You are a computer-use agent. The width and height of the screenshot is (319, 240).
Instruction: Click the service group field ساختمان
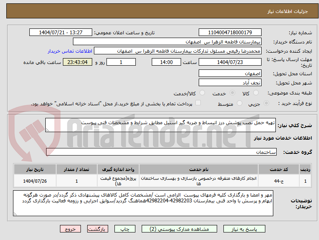tap(161, 152)
